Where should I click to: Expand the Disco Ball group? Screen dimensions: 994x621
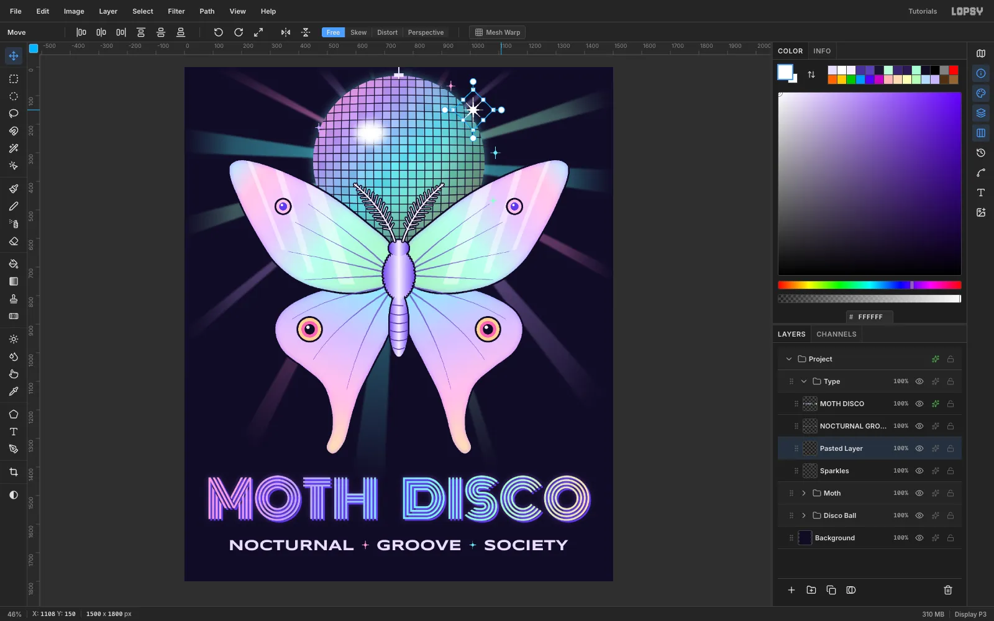coord(804,515)
